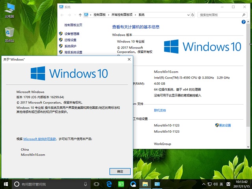Open recent locations dropdown near navigation arrows

[x=75, y=15]
